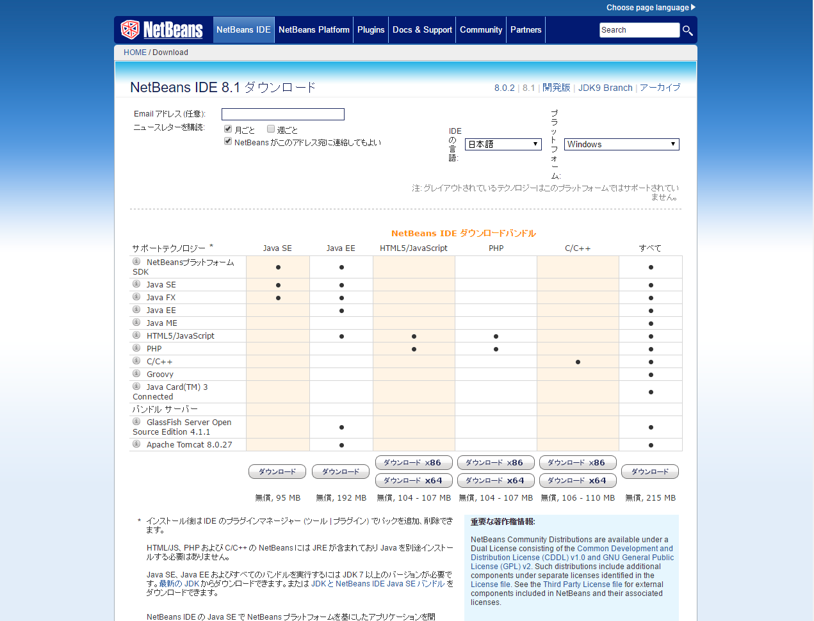The height and width of the screenshot is (621, 814).
Task: Download C/C++ x64 bundle
Action: point(578,481)
